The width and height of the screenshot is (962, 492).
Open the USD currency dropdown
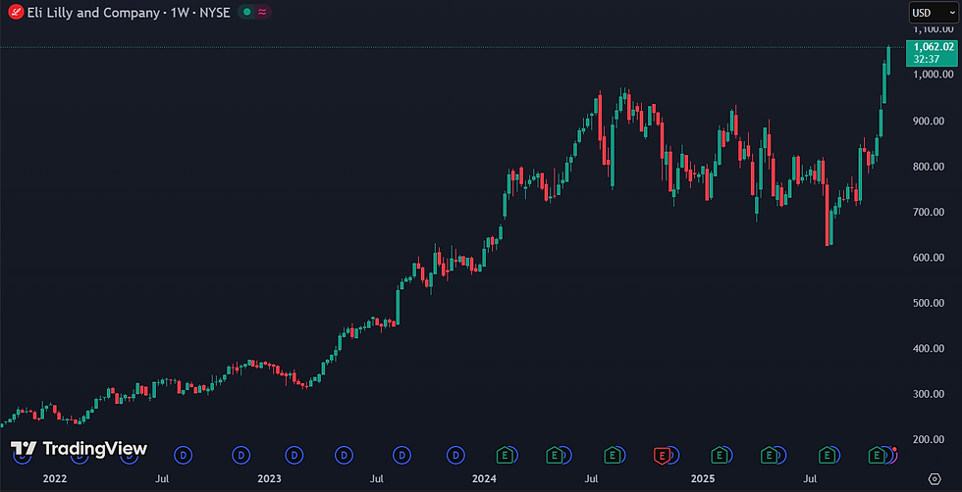coord(934,13)
